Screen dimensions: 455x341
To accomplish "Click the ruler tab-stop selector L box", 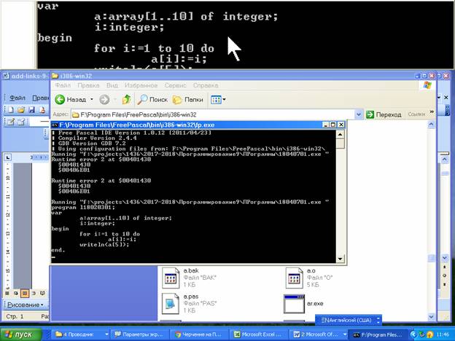I will [x=7, y=157].
